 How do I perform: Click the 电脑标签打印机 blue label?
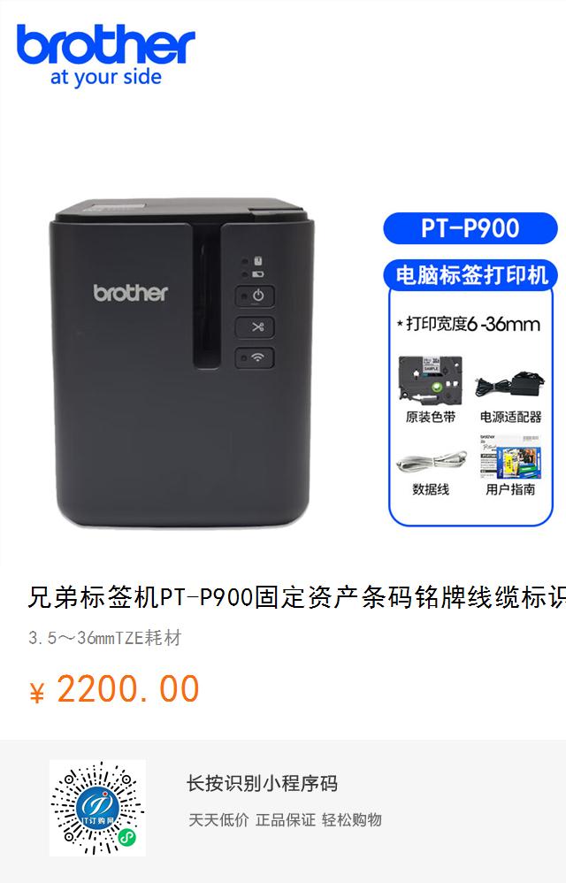(x=470, y=275)
